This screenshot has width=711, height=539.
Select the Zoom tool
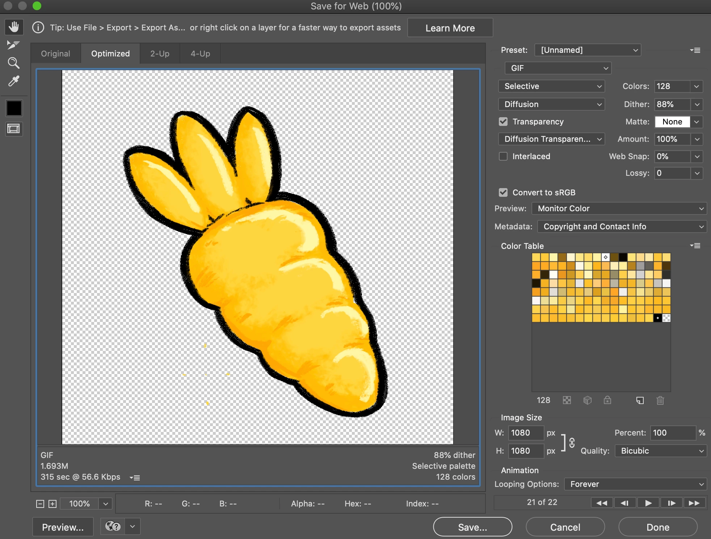click(x=13, y=63)
